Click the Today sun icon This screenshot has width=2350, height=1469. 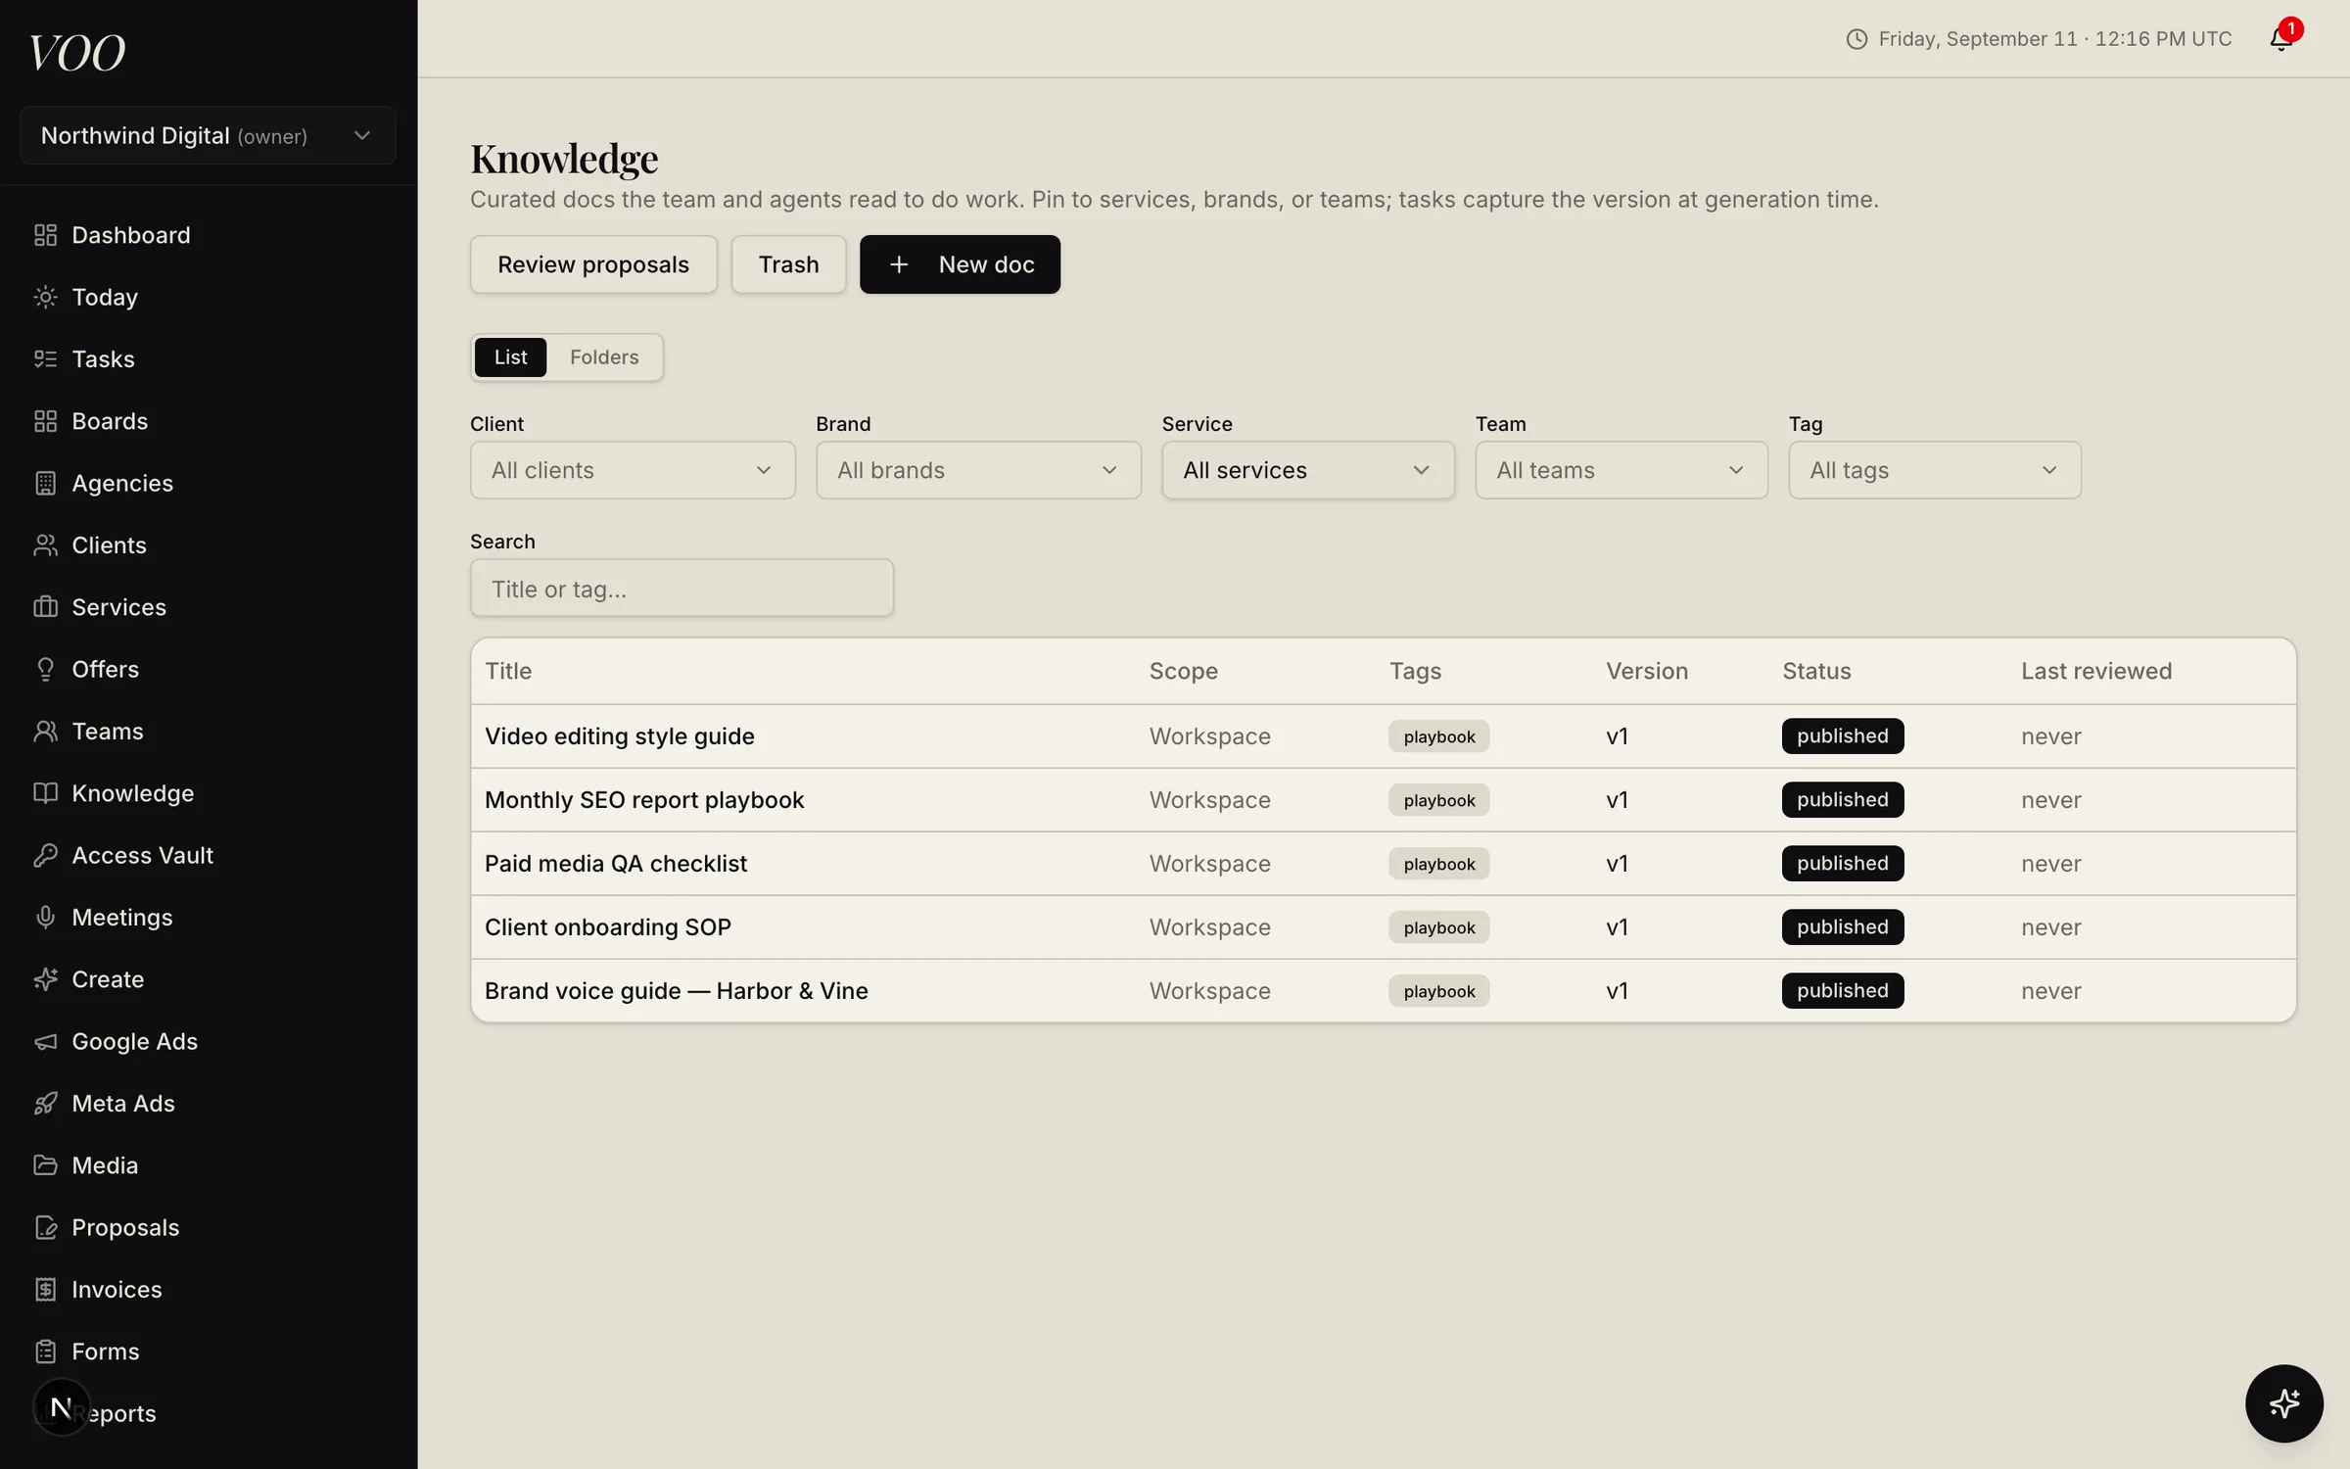[45, 297]
